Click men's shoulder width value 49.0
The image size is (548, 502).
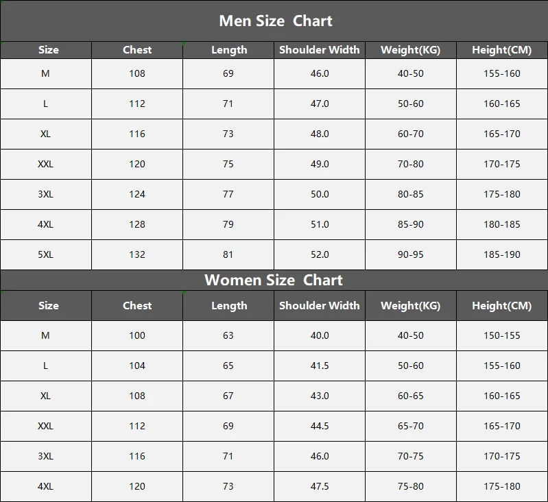pos(320,164)
